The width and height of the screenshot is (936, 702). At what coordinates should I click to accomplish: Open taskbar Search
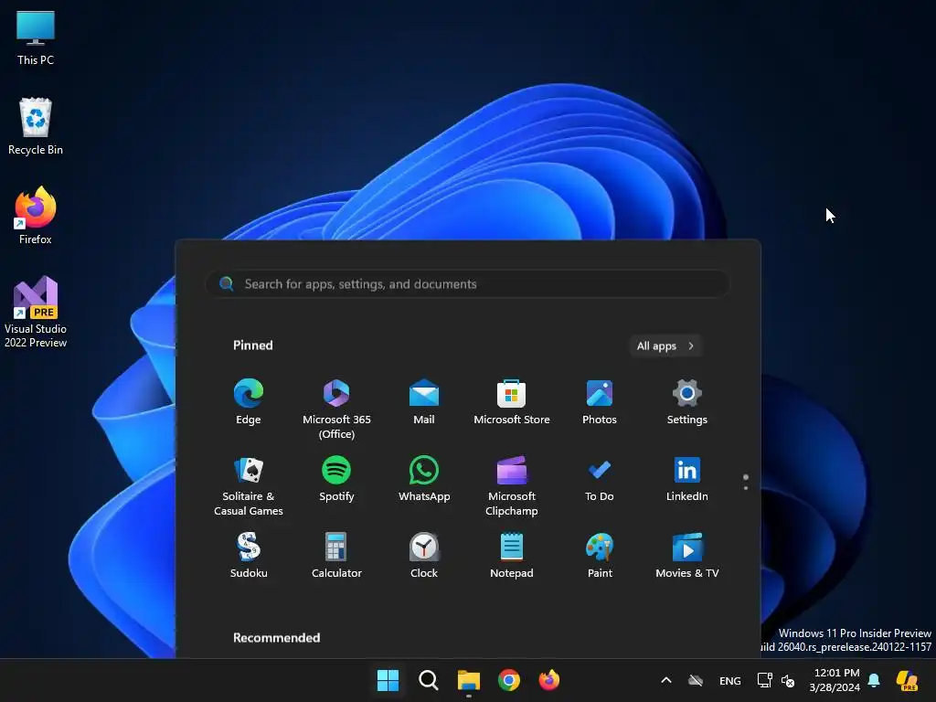428,680
